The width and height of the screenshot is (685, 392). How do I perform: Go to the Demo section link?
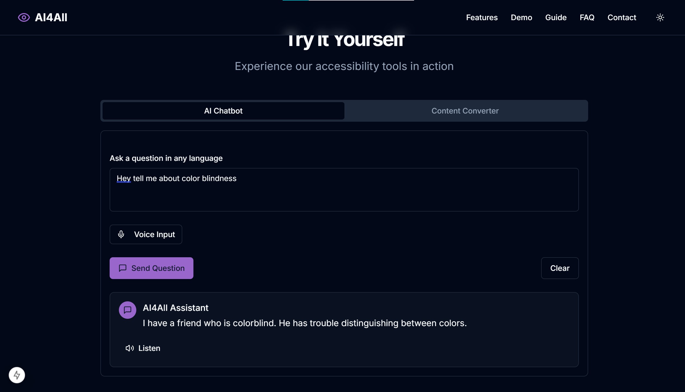pyautogui.click(x=521, y=17)
